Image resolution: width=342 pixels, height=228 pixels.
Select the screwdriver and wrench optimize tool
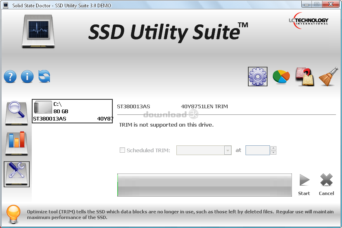17,174
